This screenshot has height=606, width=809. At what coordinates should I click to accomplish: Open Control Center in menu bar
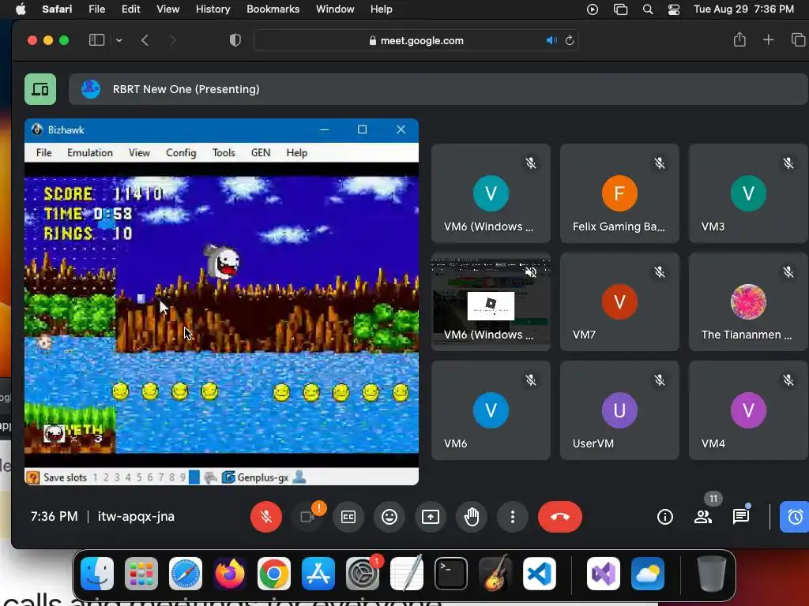(x=674, y=9)
